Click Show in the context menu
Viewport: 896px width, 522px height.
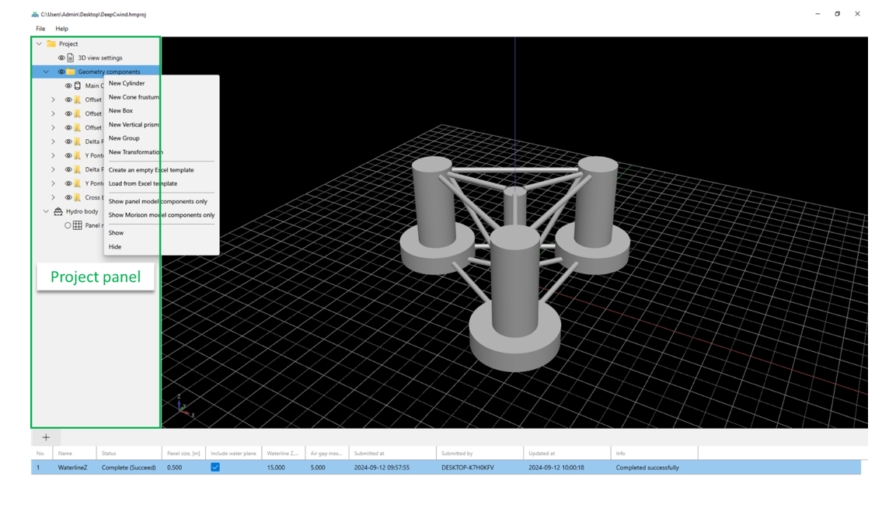click(x=116, y=233)
